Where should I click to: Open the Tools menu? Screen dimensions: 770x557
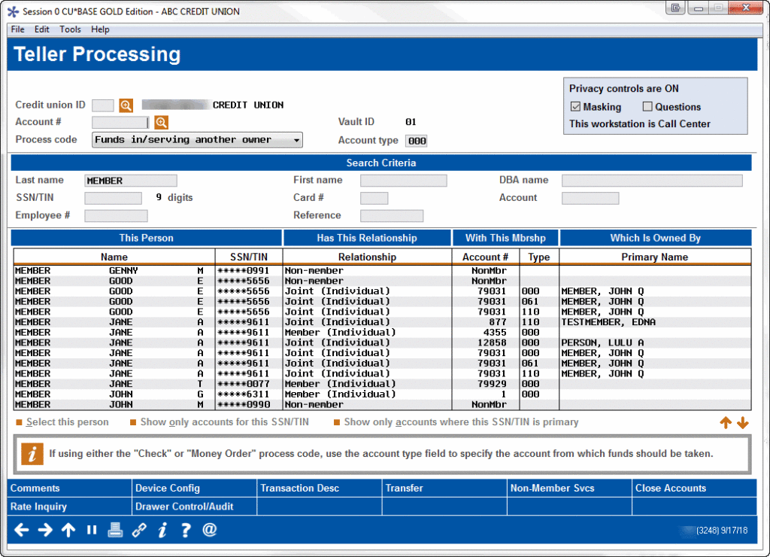pyautogui.click(x=70, y=29)
